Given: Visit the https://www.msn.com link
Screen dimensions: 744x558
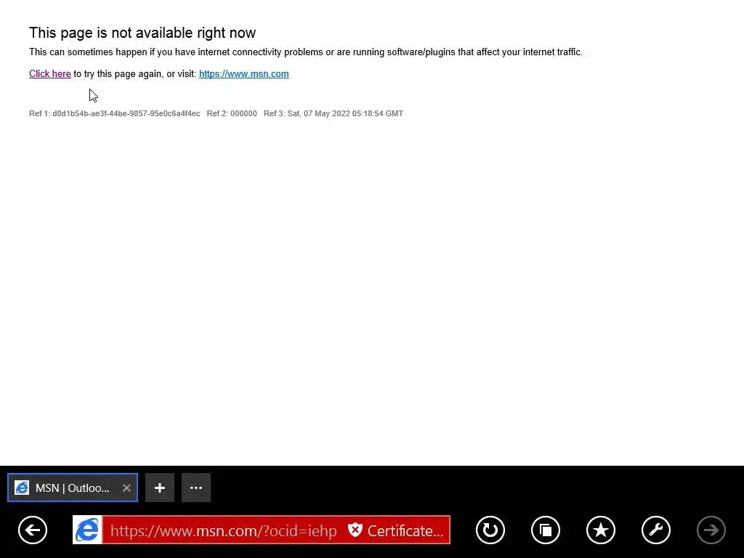Looking at the screenshot, I should tap(244, 73).
